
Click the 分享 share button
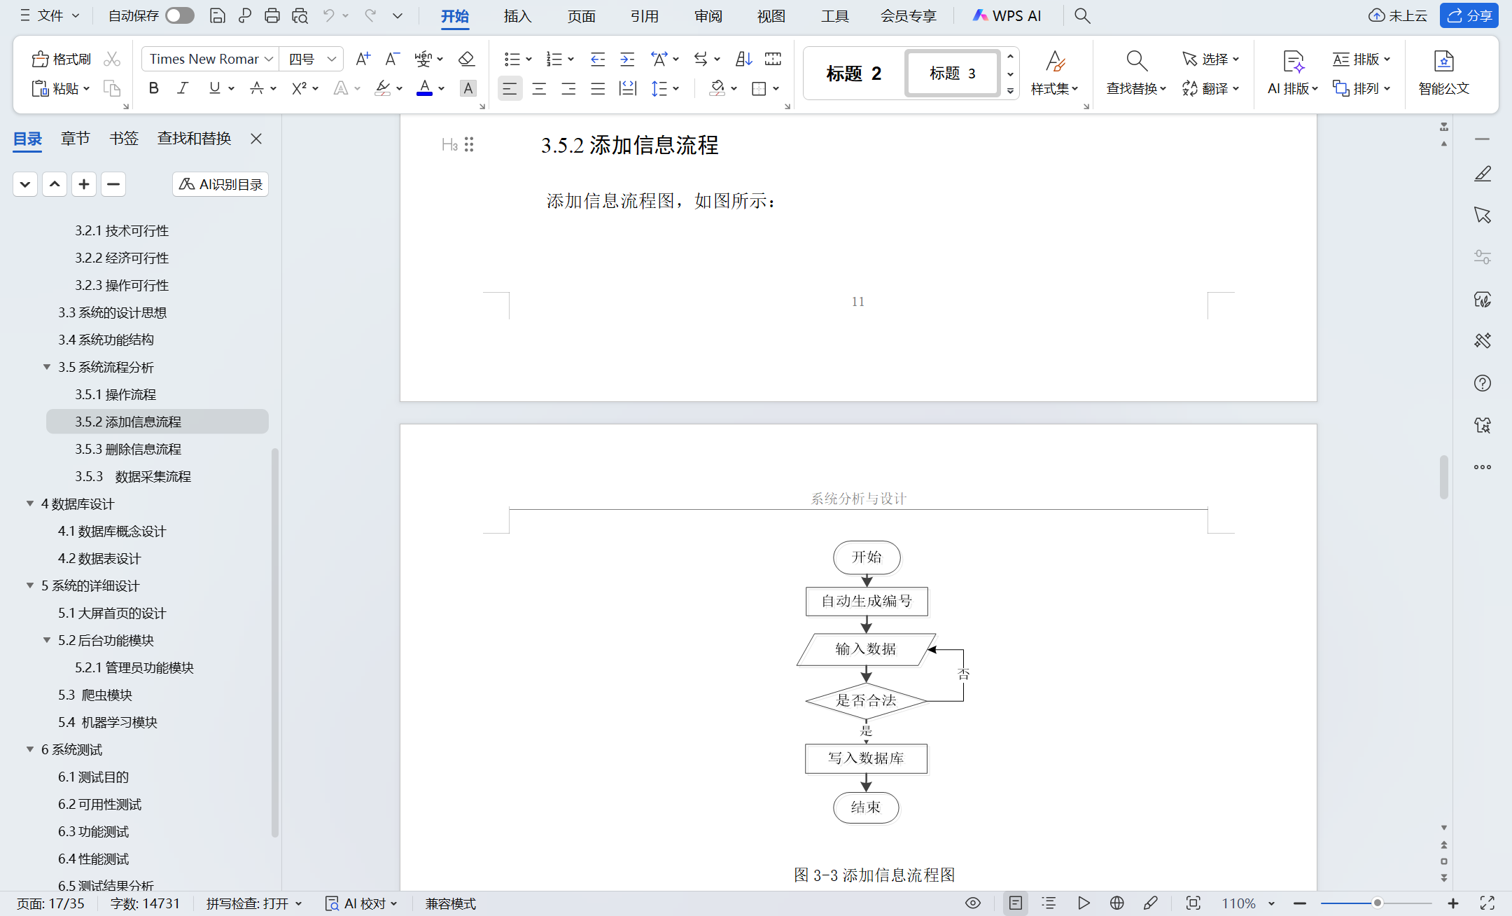tap(1469, 15)
